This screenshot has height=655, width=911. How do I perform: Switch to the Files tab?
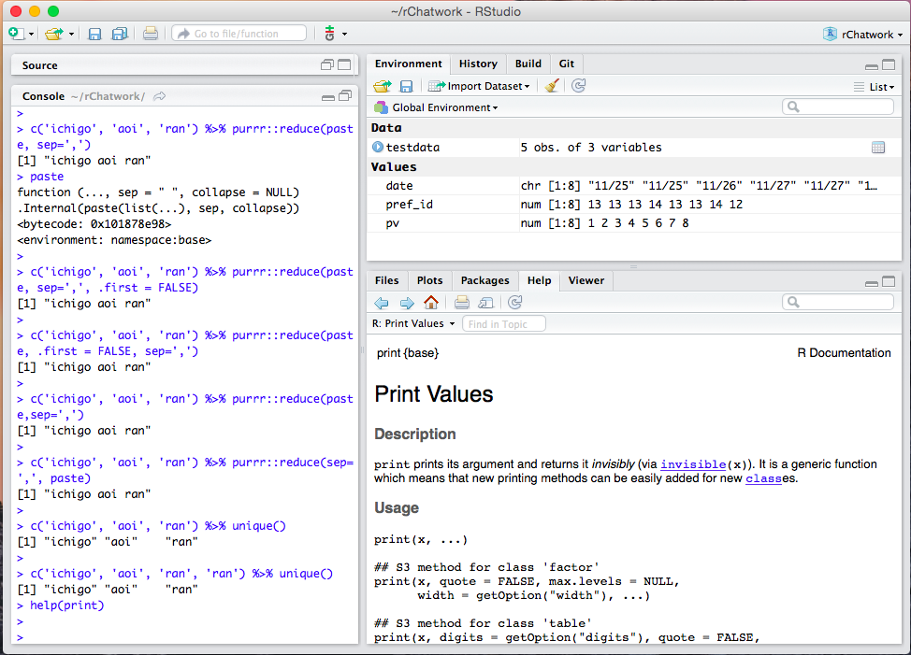point(387,281)
